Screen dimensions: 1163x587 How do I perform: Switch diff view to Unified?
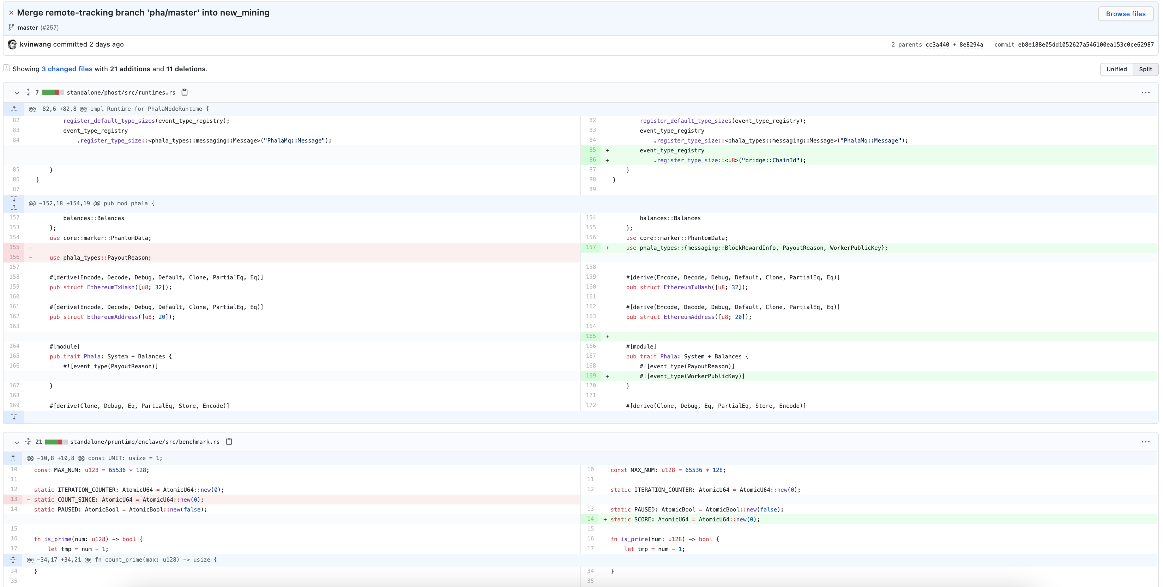tap(1116, 69)
